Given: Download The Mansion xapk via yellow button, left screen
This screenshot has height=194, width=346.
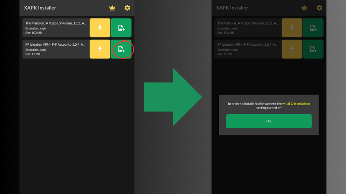Looking at the screenshot, I should (x=100, y=28).
